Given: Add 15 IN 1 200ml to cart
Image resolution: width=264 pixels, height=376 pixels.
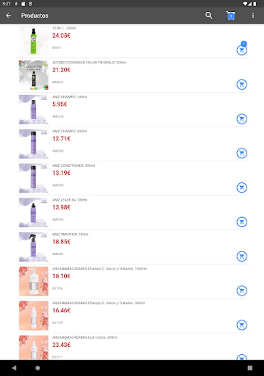Looking at the screenshot, I should click(x=241, y=50).
